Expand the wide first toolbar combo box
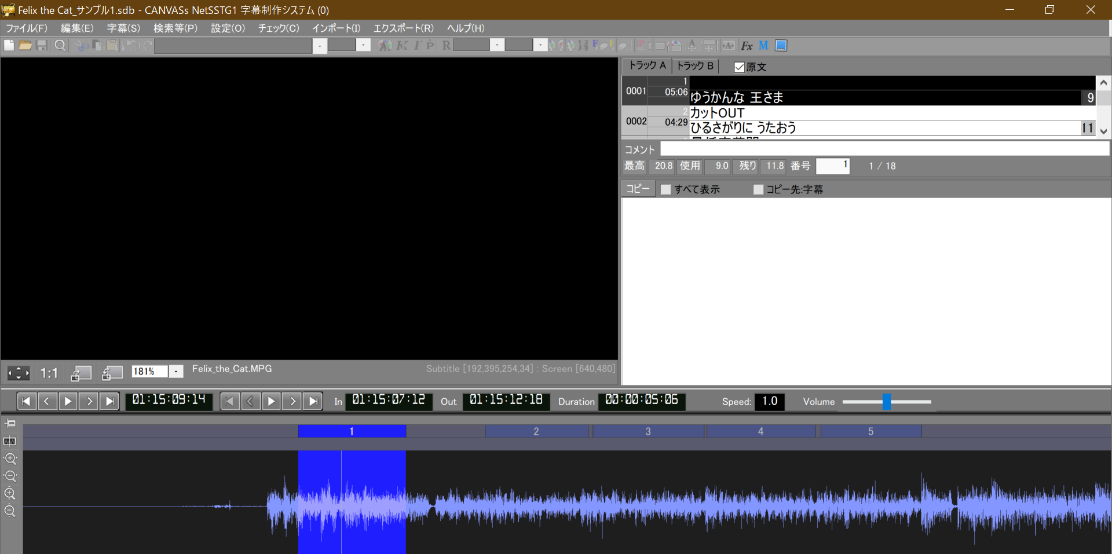 coord(320,46)
